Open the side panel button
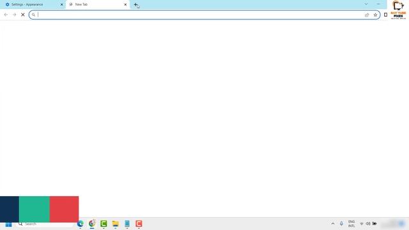This screenshot has height=230, width=409. 385,15
